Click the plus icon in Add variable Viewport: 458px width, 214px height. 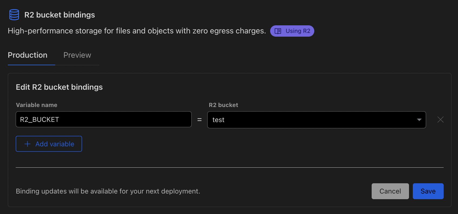coord(27,144)
